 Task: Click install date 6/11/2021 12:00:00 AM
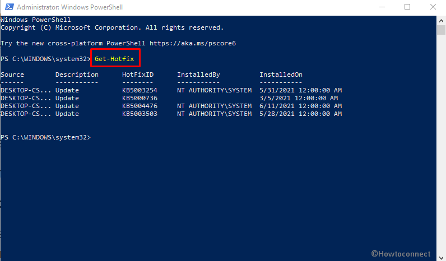301,106
